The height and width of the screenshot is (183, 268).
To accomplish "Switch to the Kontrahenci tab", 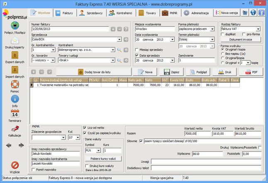I will click(121, 13).
